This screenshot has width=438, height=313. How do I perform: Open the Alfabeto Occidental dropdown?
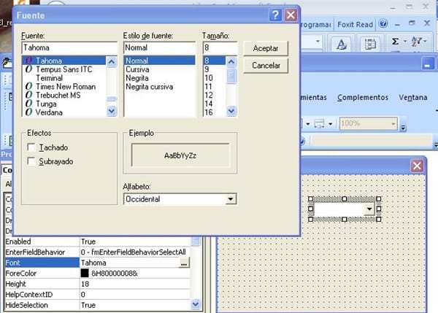231,199
